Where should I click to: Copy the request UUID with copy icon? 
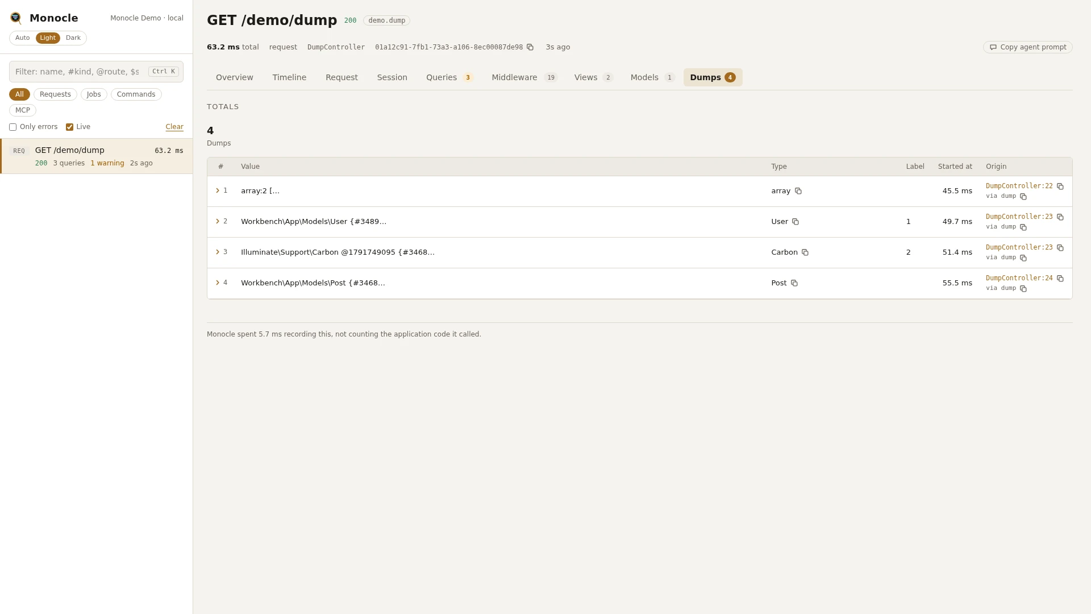tap(530, 47)
